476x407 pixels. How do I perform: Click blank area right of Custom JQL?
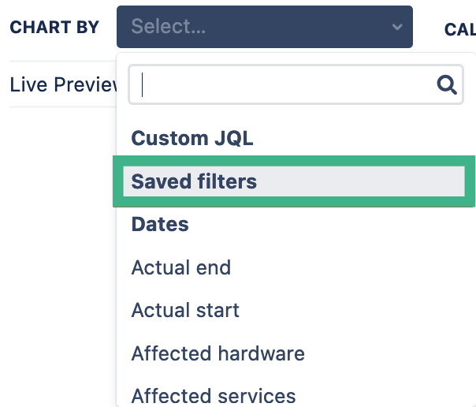[x=363, y=138]
